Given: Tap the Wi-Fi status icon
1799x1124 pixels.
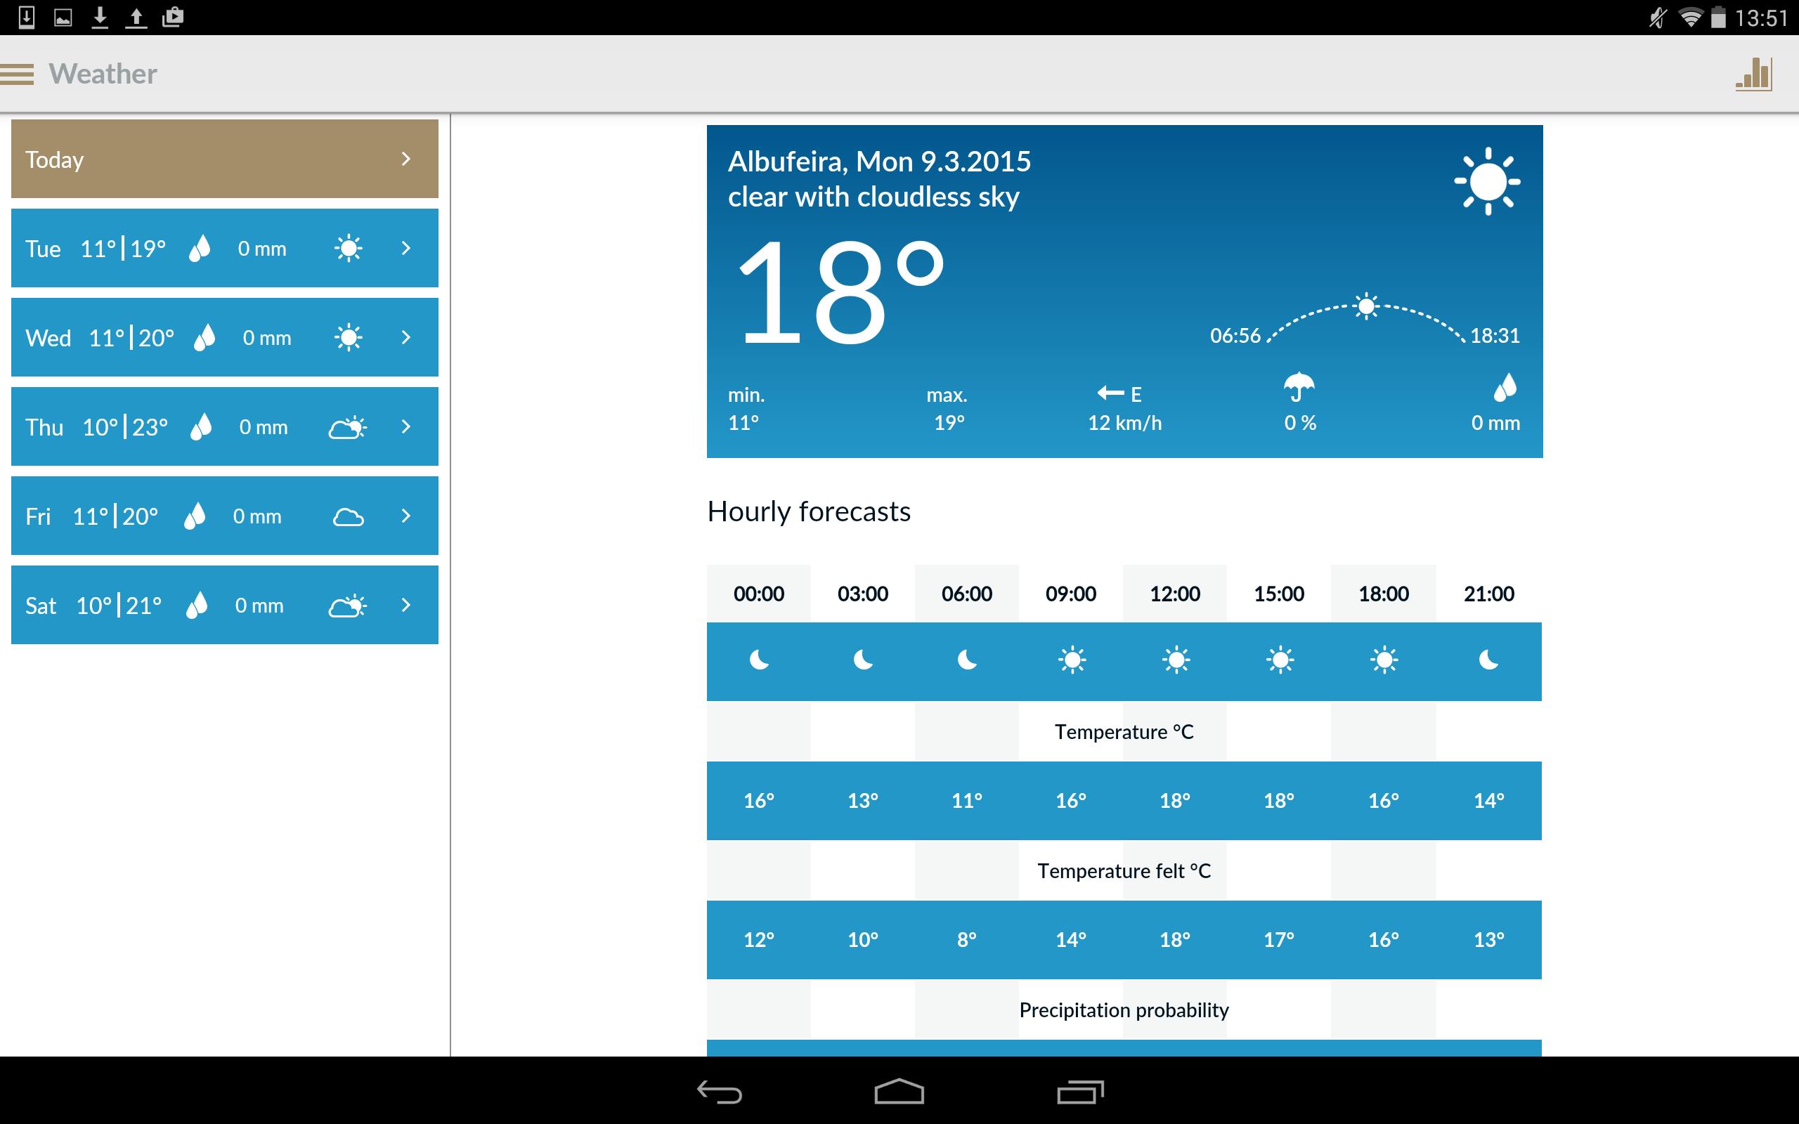Looking at the screenshot, I should [x=1691, y=17].
